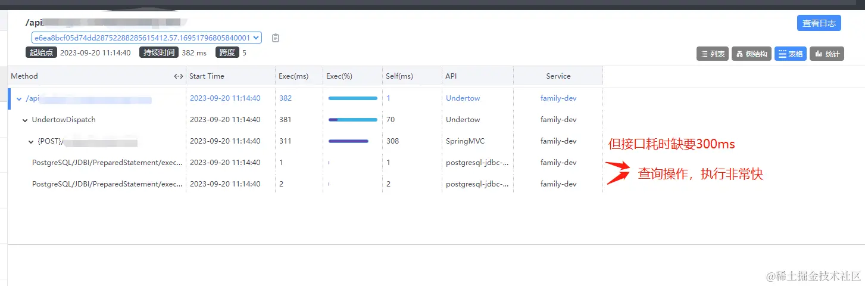Click the Exec(%) bar of the root span

(352, 98)
